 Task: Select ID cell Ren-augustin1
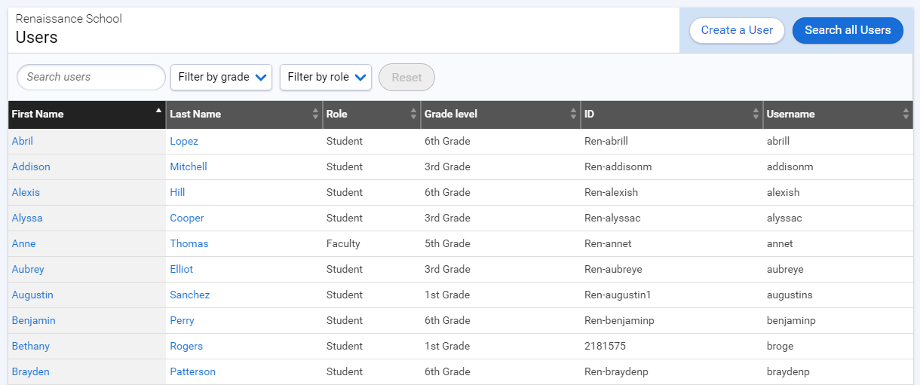(x=618, y=295)
